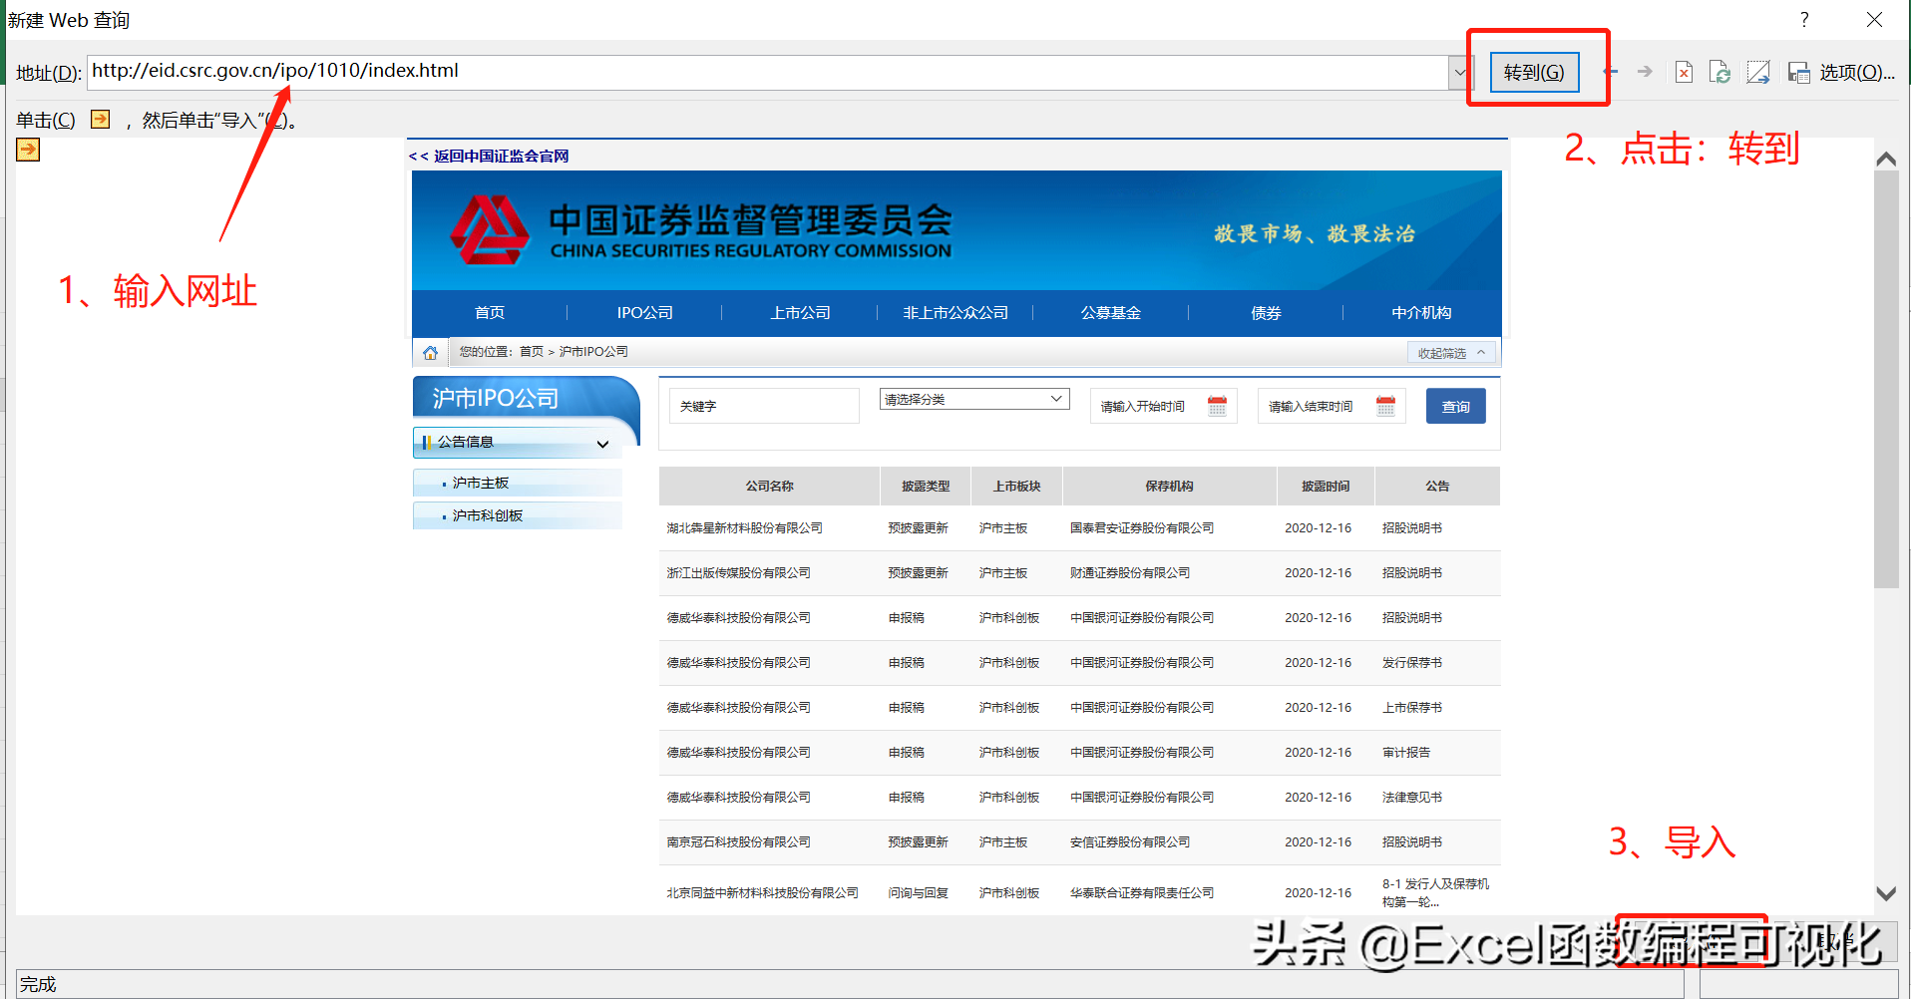1911x999 pixels.
Task: Open the start date calendar icon
Action: (x=1217, y=406)
